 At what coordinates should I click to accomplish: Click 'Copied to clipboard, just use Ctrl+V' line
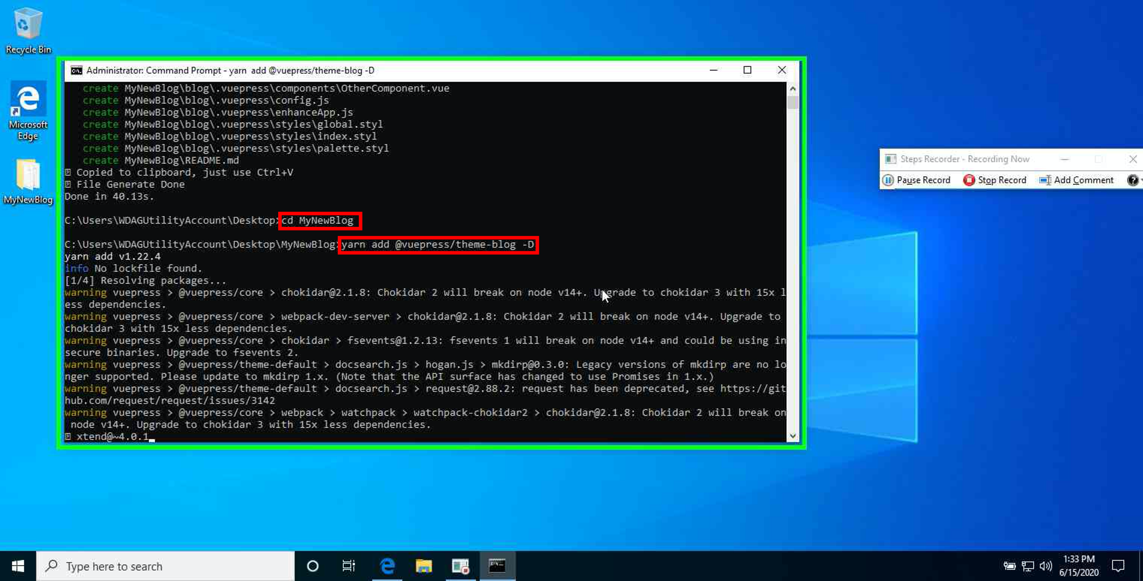click(179, 172)
